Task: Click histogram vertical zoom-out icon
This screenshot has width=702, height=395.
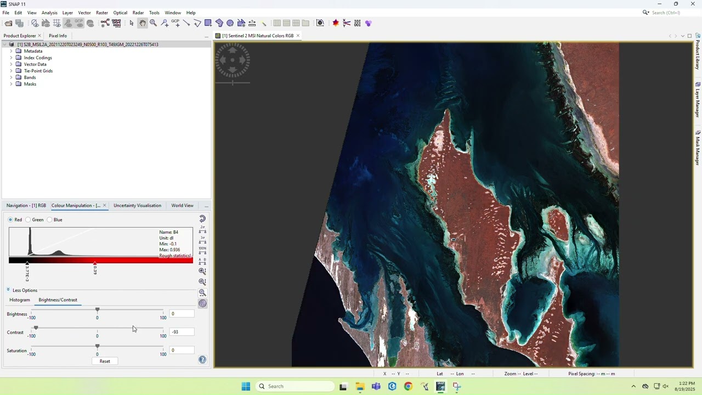Action: (x=202, y=281)
